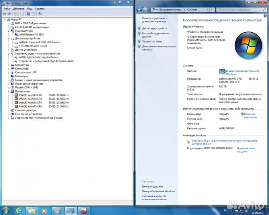This screenshot has height=215, width=269.
Task: Expand Другие устройства
Action: pos(9,50)
